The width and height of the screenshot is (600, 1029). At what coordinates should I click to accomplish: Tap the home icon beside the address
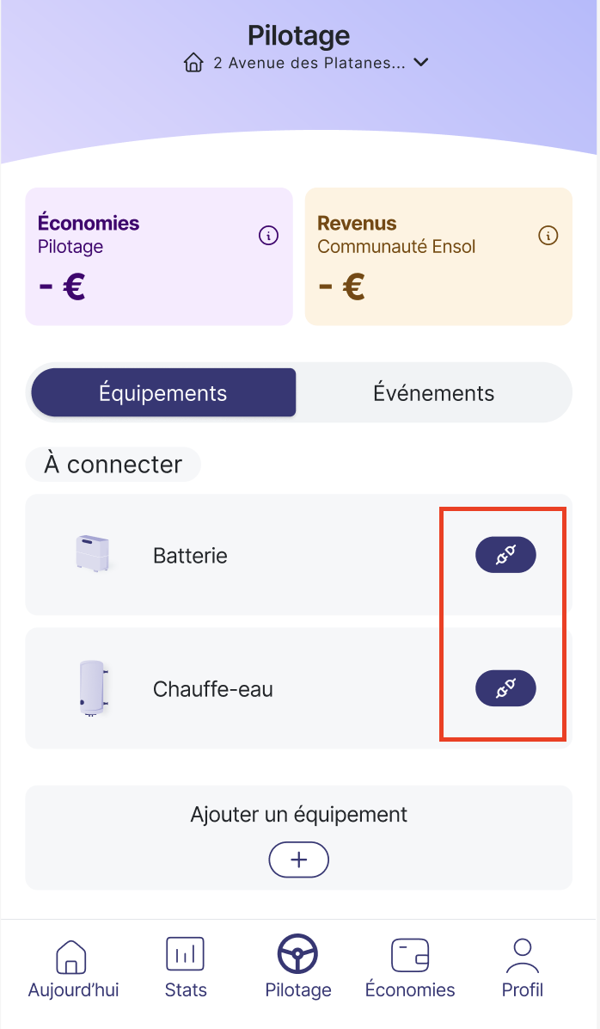(x=193, y=63)
